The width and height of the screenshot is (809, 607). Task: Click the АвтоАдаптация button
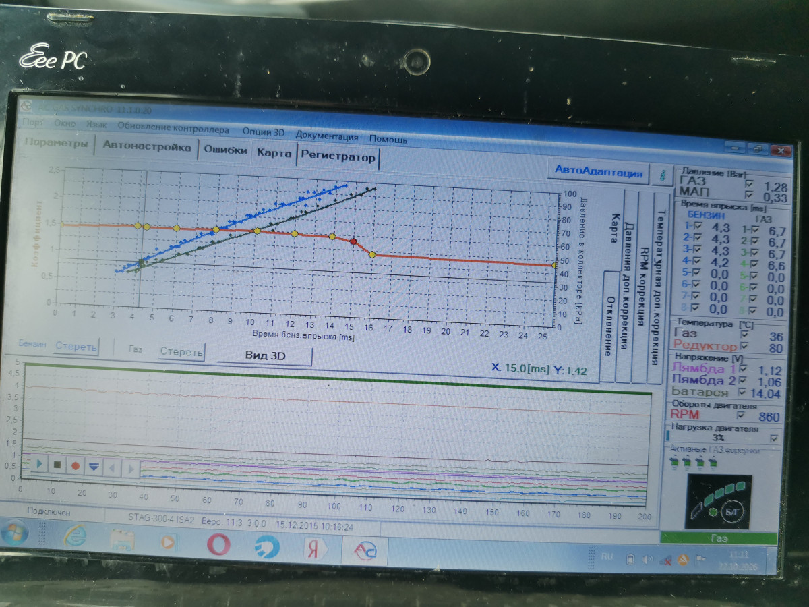click(x=599, y=171)
